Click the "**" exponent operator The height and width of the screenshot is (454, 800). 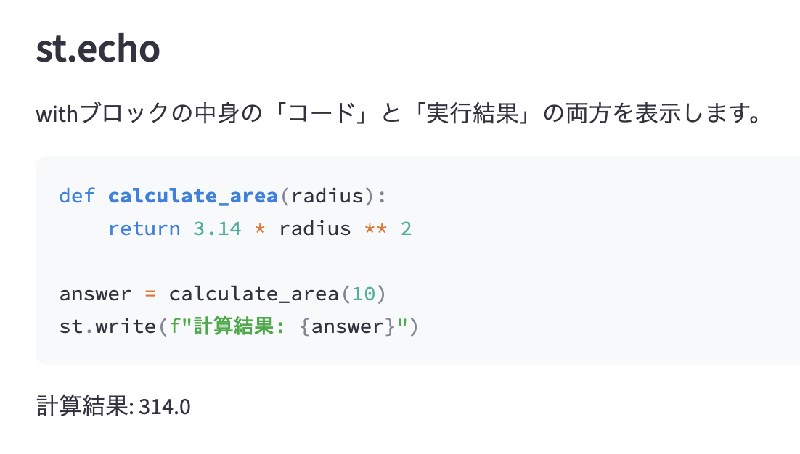pos(375,228)
